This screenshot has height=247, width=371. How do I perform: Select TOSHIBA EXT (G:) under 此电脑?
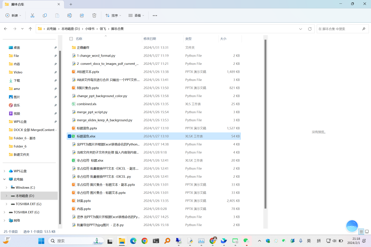[x=29, y=204]
